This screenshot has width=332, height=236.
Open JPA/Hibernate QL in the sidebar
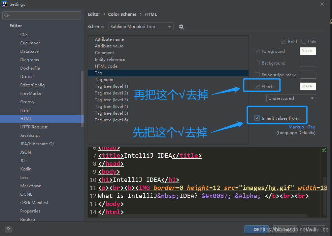pos(37,144)
